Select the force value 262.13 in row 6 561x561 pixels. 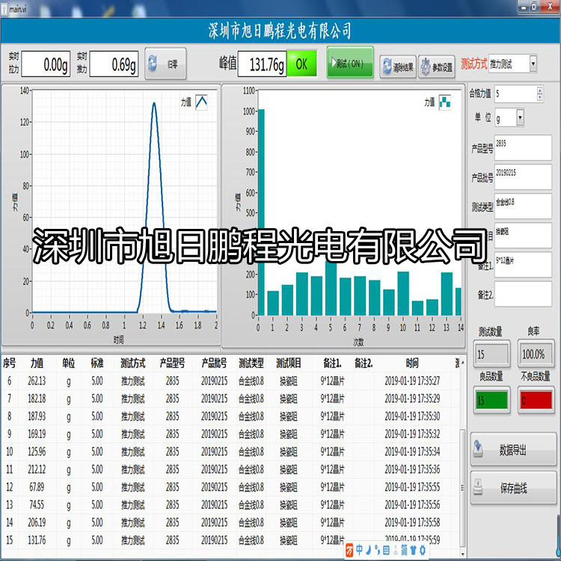point(37,381)
